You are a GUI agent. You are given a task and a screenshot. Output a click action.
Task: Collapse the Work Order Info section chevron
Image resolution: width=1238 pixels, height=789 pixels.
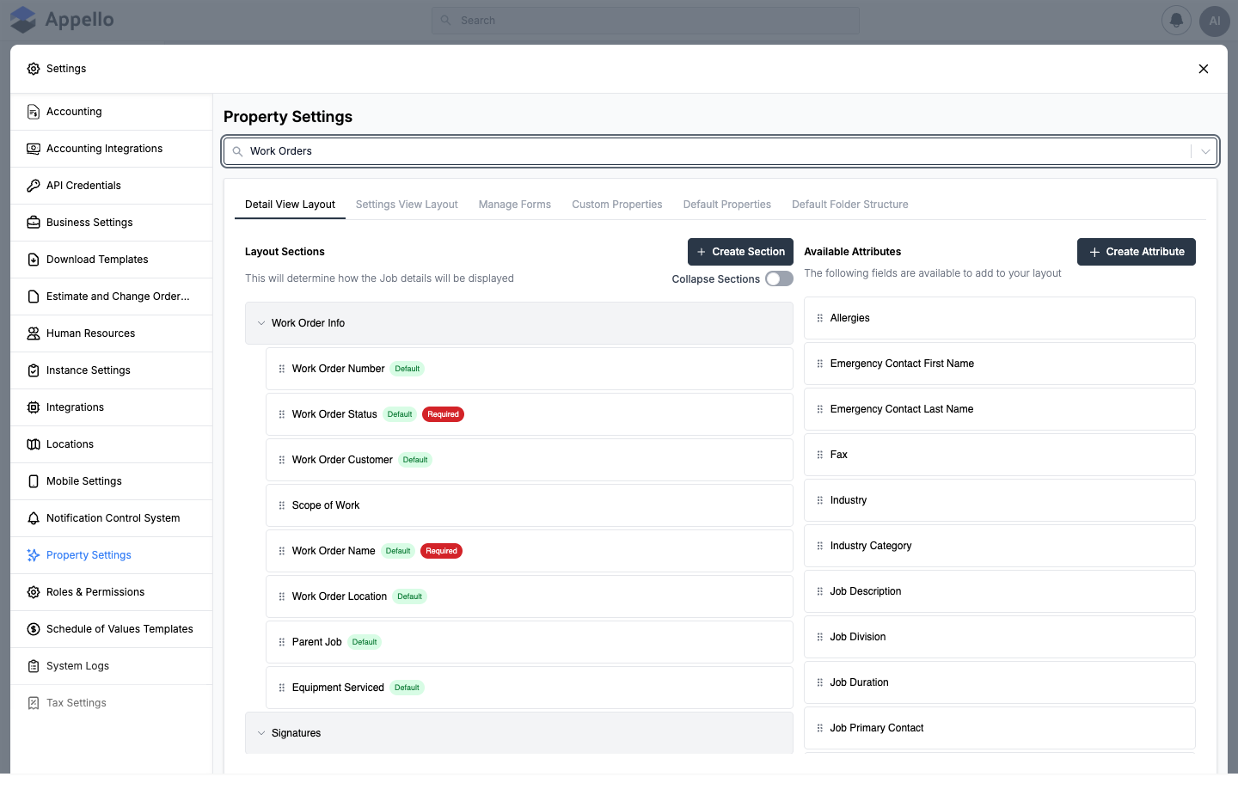click(261, 323)
